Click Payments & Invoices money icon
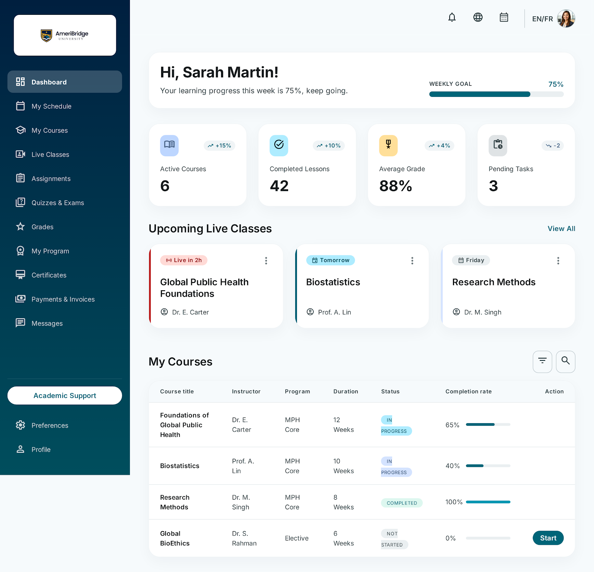594x572 pixels. 20,299
